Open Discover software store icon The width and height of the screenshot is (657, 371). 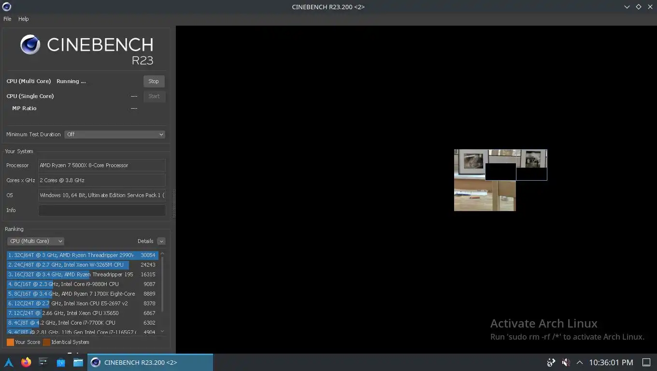[61, 362]
